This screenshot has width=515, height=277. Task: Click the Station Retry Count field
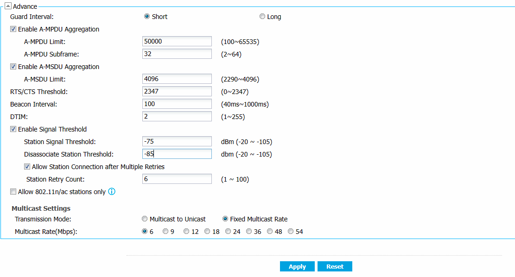pyautogui.click(x=177, y=179)
